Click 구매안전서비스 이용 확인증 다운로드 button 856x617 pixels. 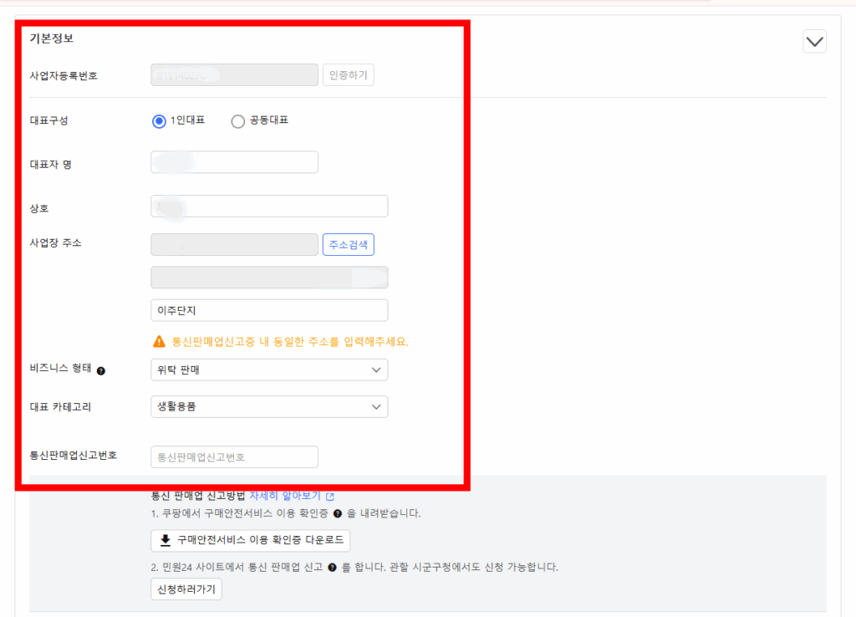(250, 540)
